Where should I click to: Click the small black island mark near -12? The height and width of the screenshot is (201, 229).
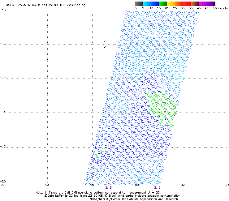pos(105,47)
